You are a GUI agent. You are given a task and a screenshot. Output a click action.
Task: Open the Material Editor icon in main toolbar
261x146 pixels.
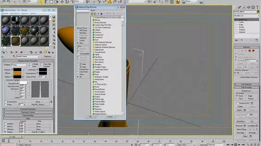click(x=178, y=2)
